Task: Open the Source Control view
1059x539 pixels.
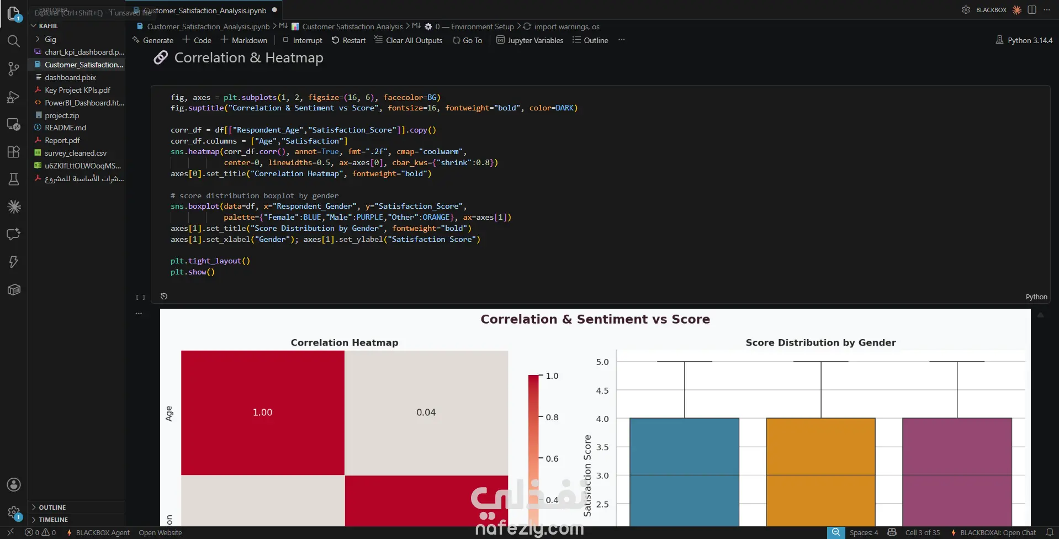Action: click(14, 68)
